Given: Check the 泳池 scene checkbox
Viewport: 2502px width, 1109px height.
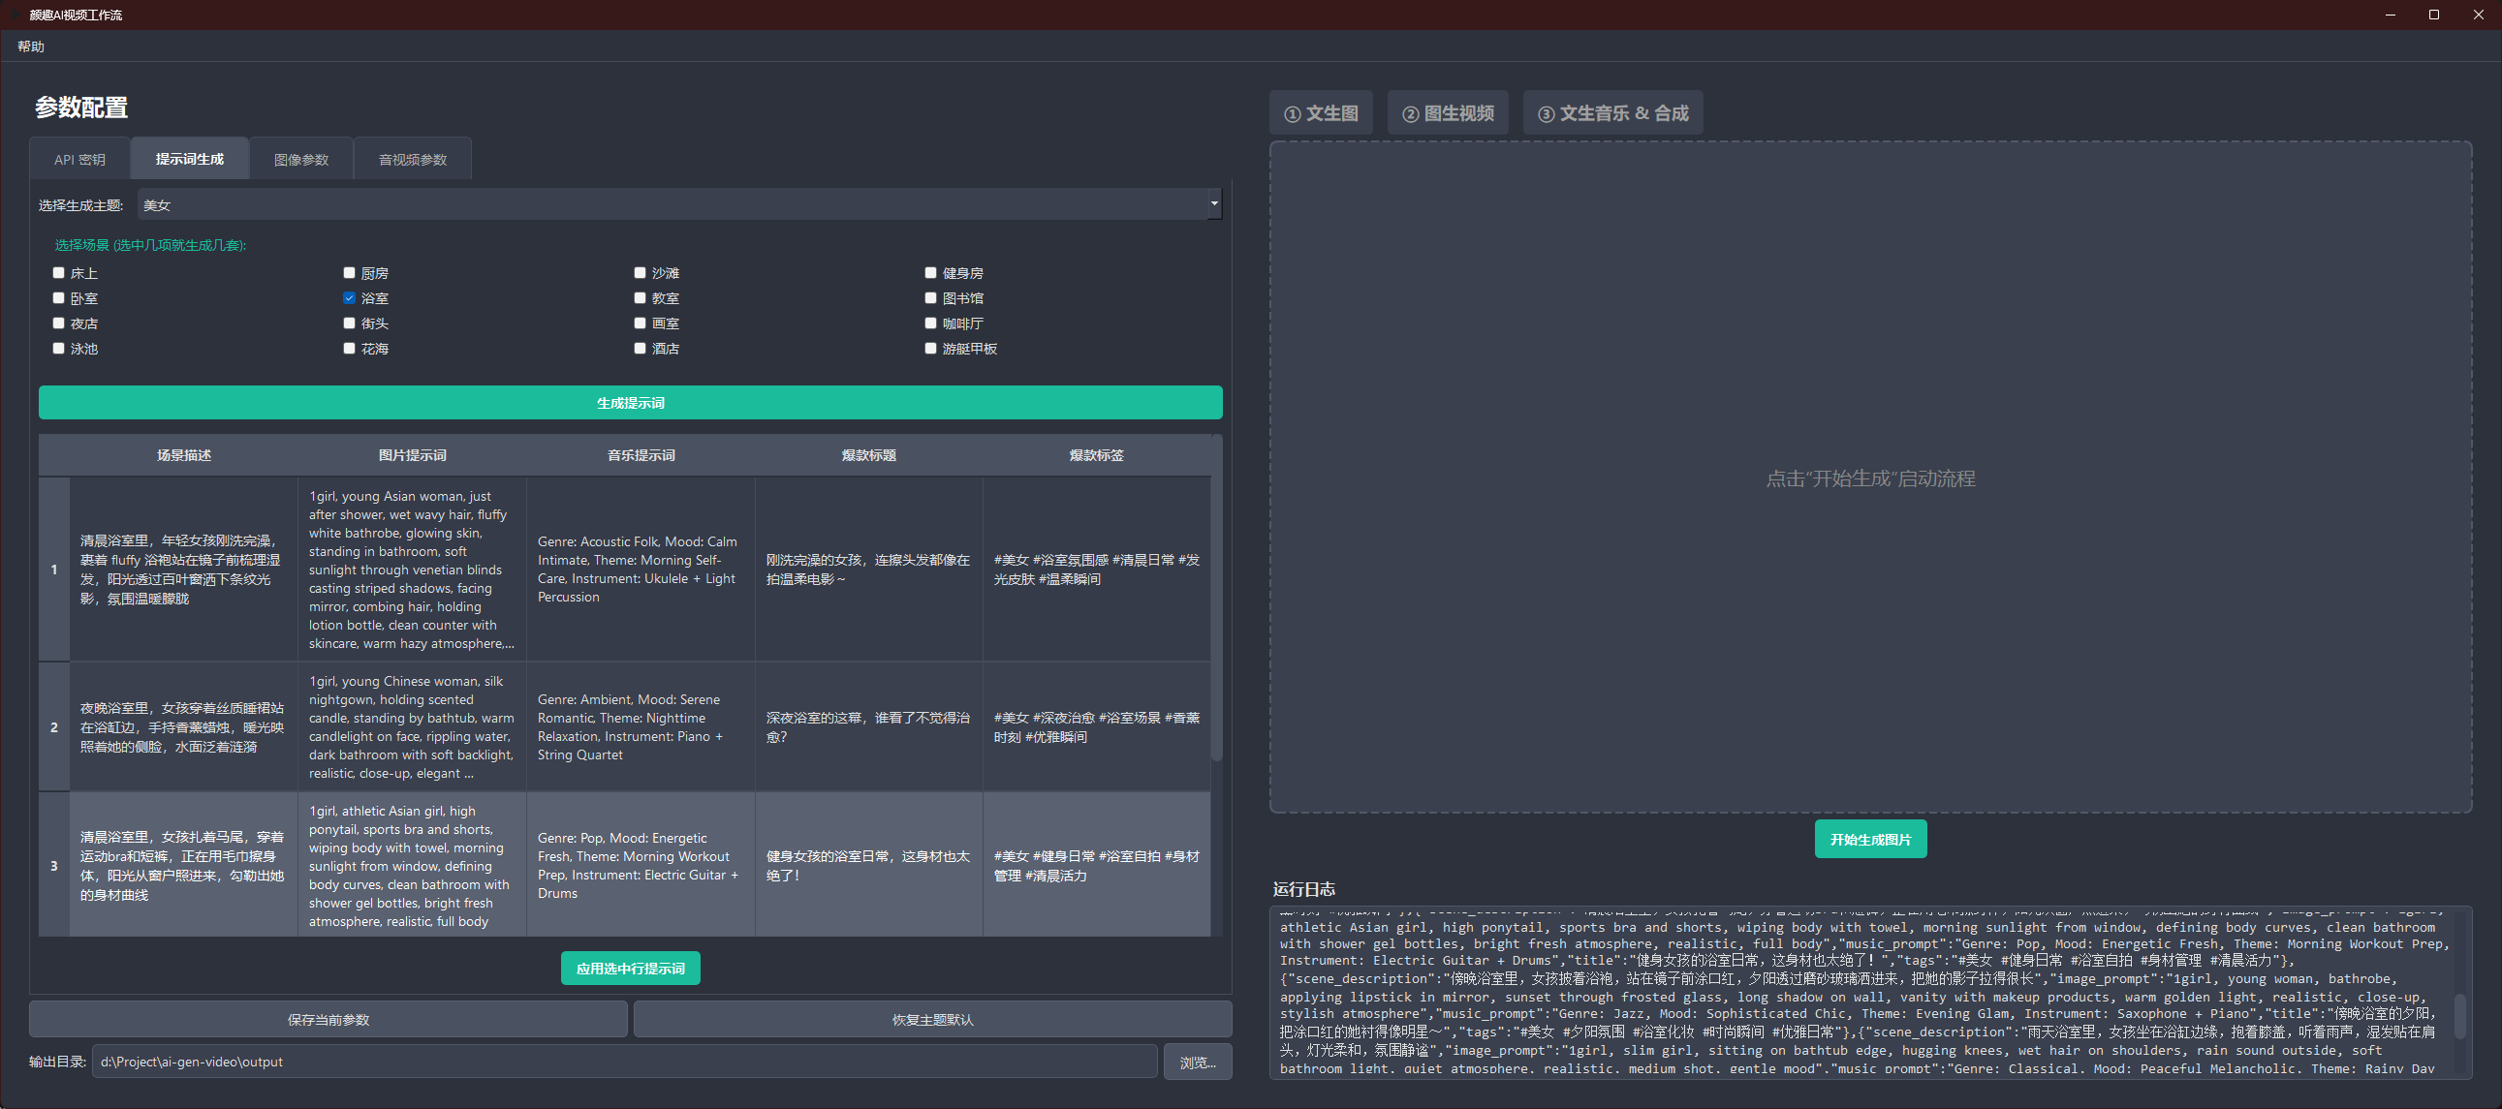Looking at the screenshot, I should (x=59, y=349).
